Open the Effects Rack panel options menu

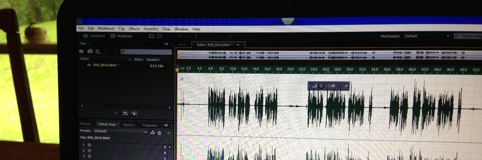[166, 125]
